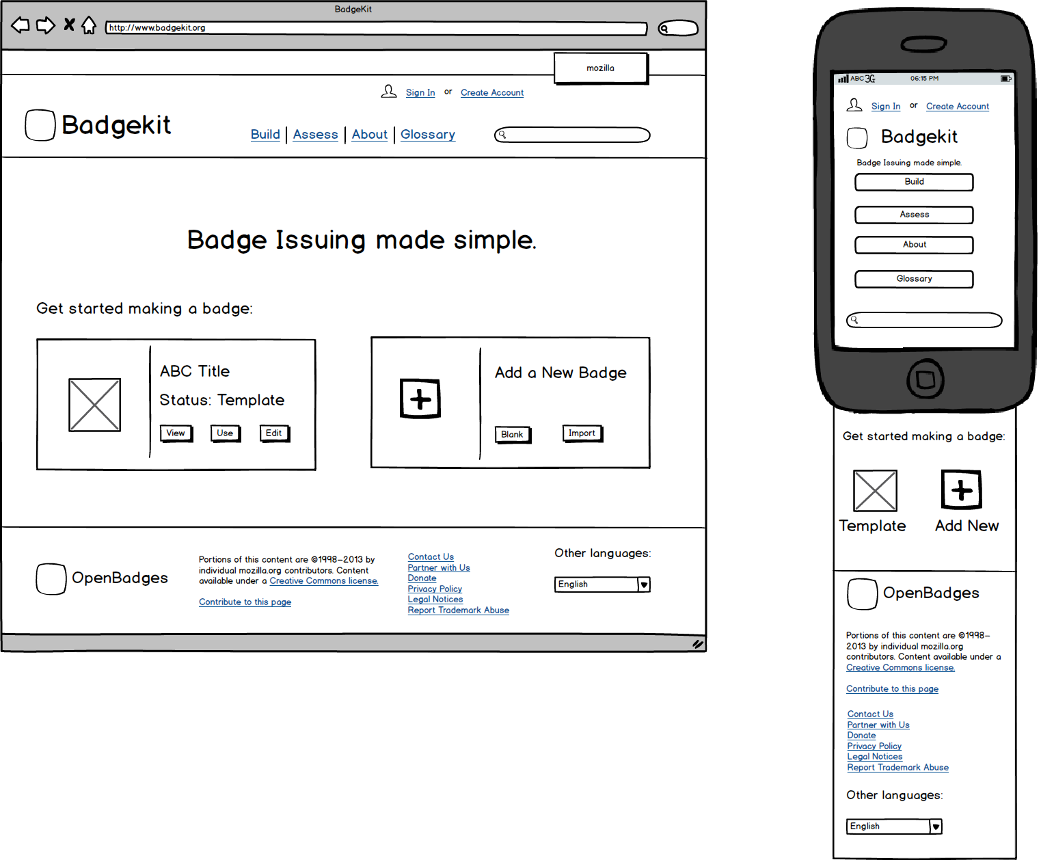Viewport: 1041px width, 860px height.
Task: Click the browser forward arrow
Action: tap(46, 26)
